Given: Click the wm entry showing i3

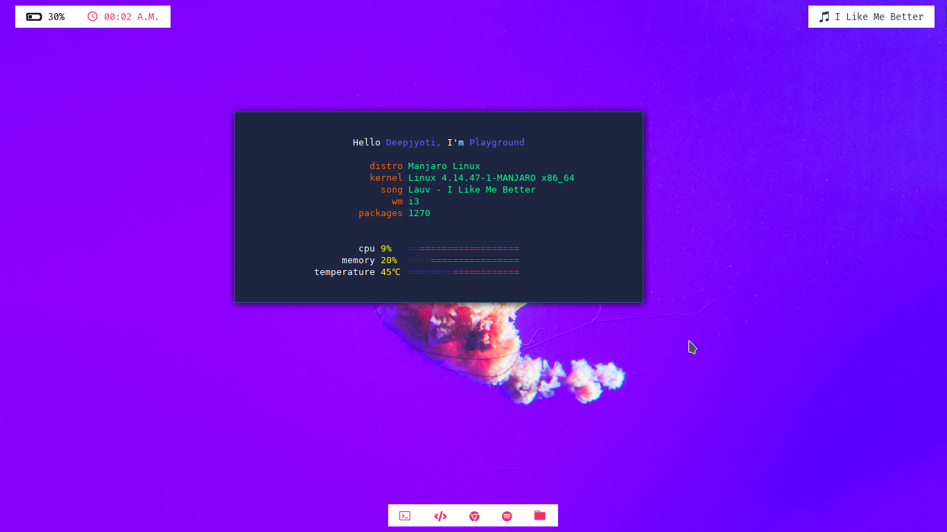Looking at the screenshot, I should 415,201.
